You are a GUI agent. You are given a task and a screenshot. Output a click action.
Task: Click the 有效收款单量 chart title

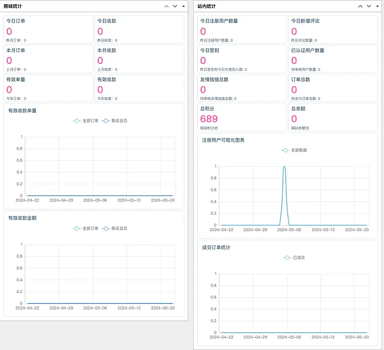click(x=22, y=111)
